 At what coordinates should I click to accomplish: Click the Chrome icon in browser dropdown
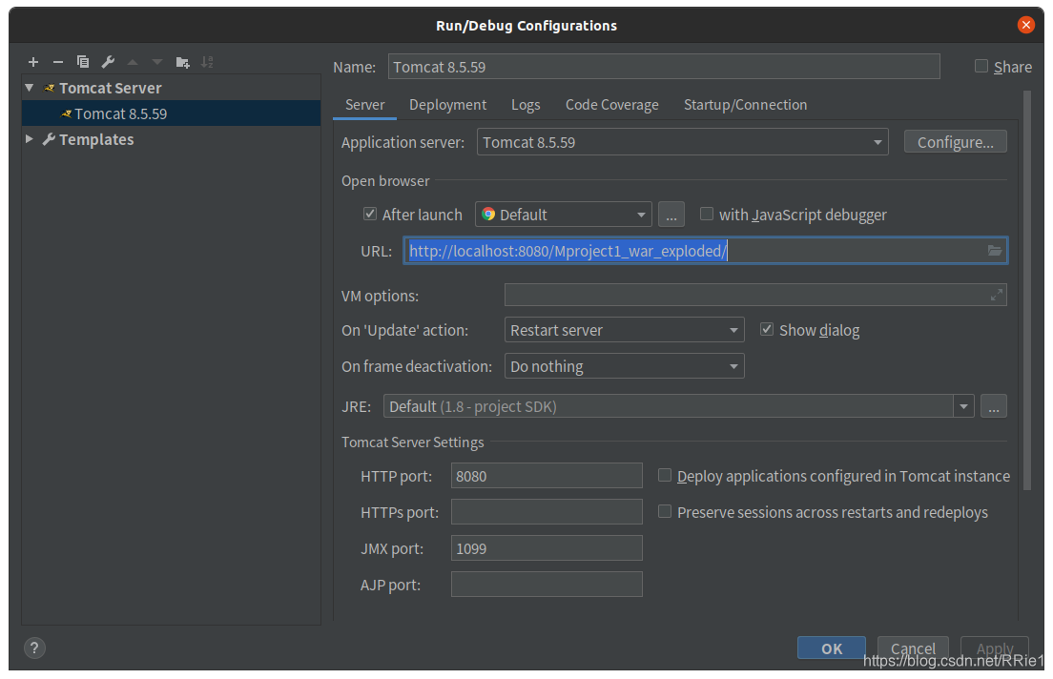point(488,215)
